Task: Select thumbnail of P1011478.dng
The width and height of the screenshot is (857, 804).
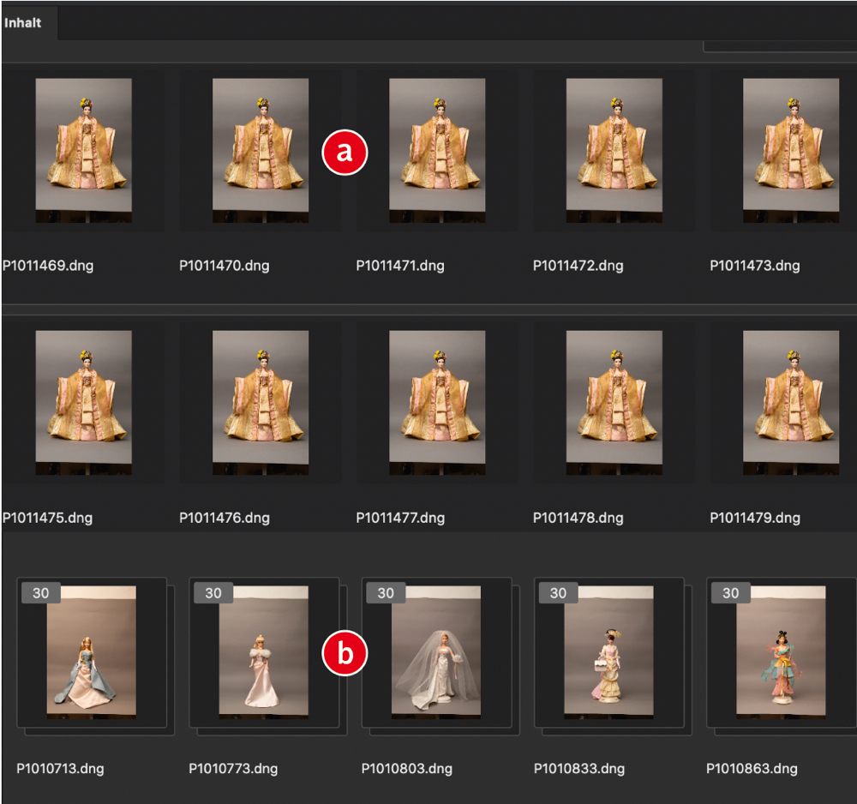Action: coord(614,402)
